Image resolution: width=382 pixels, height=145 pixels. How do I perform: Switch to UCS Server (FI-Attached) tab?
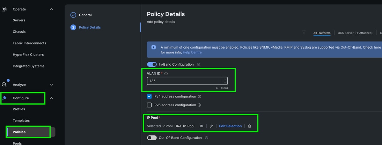point(355,33)
